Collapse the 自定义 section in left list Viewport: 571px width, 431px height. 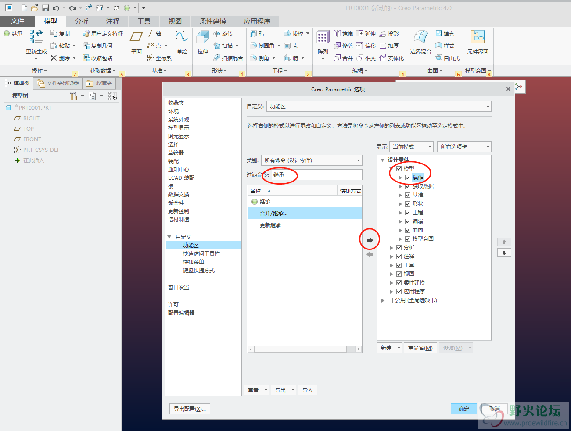(x=169, y=237)
